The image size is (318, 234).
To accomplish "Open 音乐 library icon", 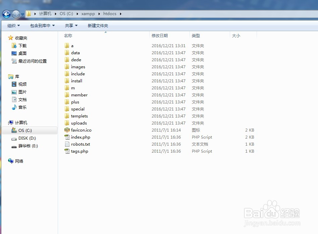I will pos(14,107).
